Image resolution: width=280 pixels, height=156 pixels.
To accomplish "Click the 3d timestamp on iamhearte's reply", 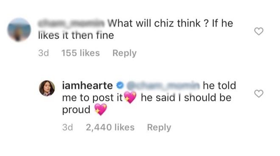I will 67,128.
